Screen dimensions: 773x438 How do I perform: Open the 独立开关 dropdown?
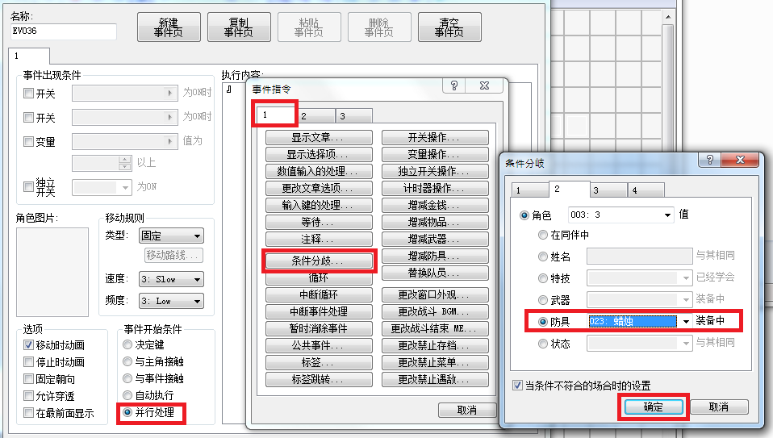[x=102, y=187]
